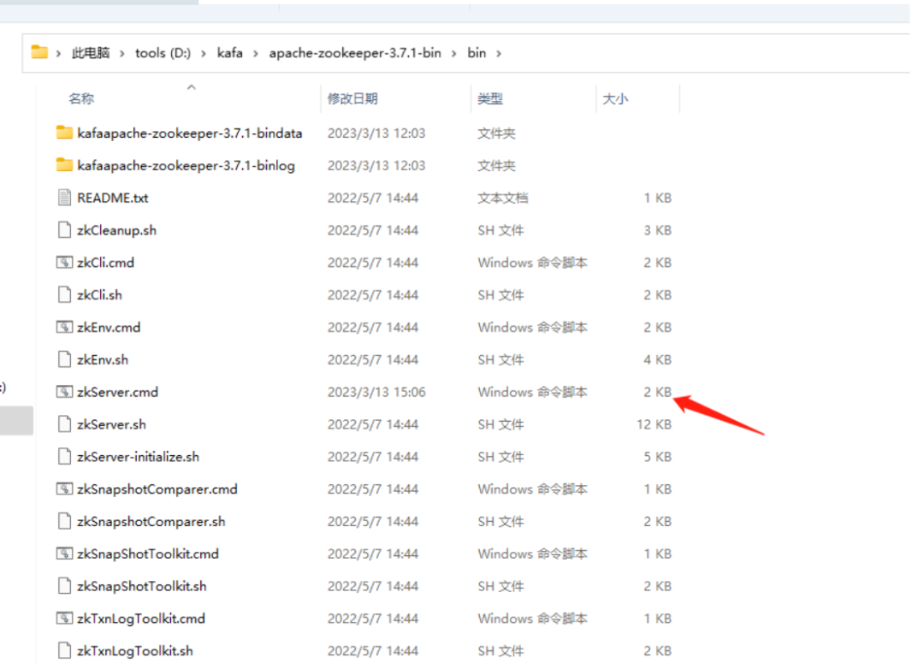
Task: Click the zkServer-initialize.sh file icon
Action: click(x=64, y=457)
